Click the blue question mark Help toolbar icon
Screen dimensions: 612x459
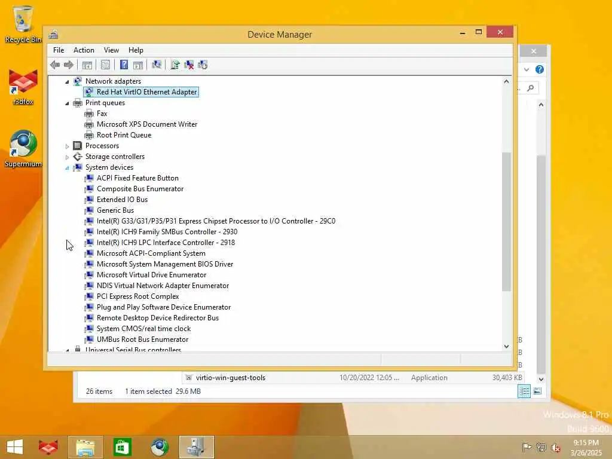124,65
